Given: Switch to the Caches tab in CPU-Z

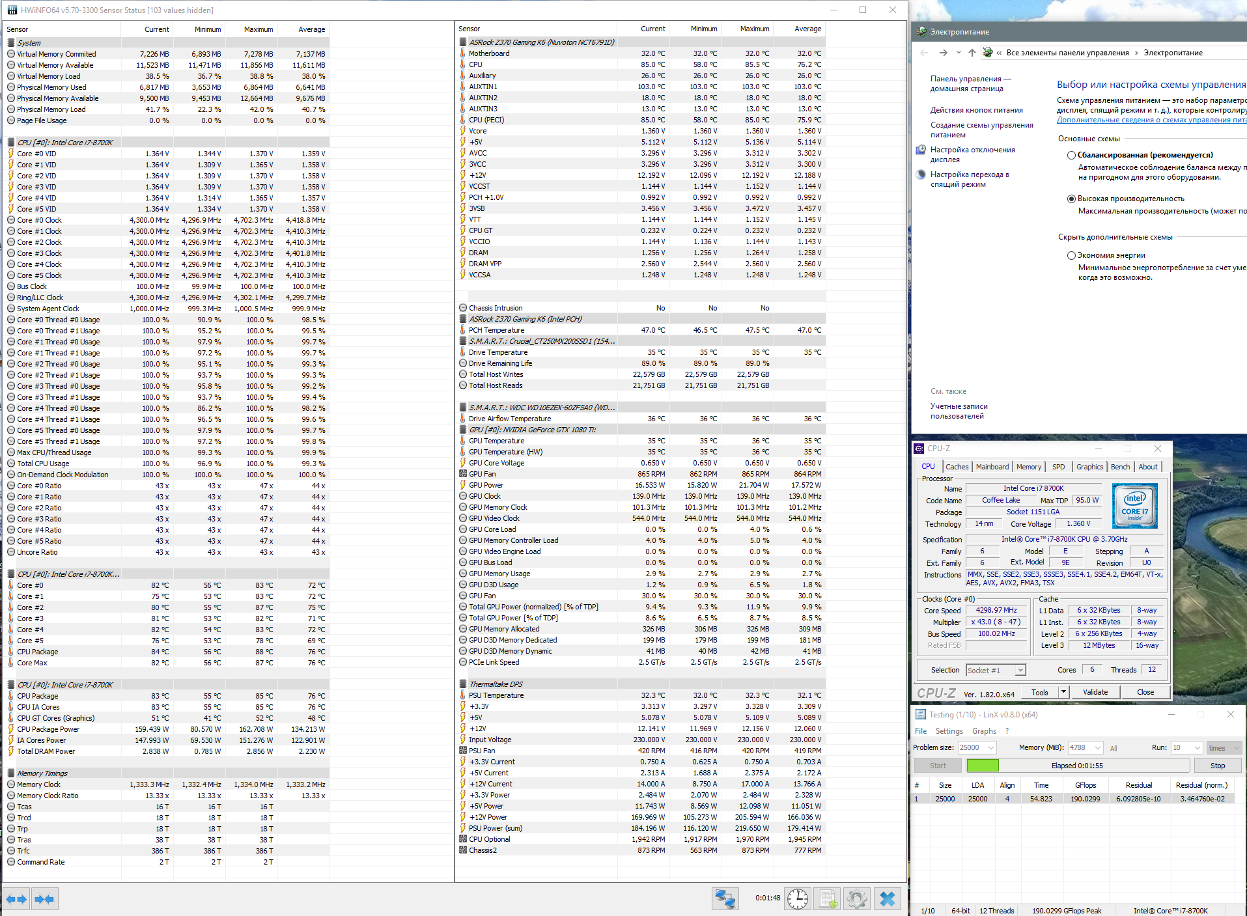Looking at the screenshot, I should click(x=957, y=467).
